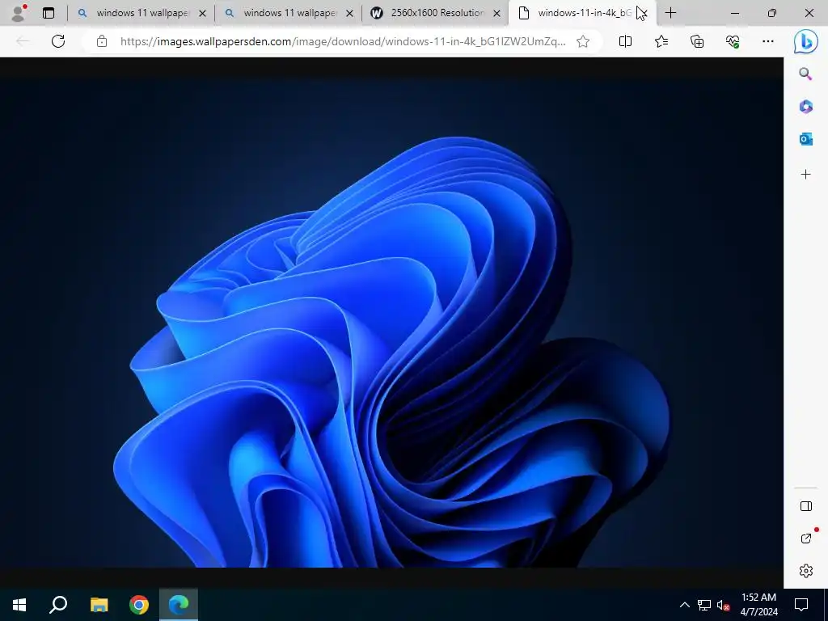
Task: Open the Edge profile icon
Action: (x=19, y=13)
